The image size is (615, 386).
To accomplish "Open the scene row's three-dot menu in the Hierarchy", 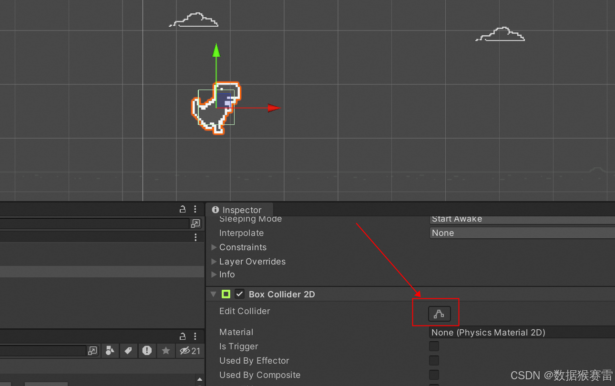I will (195, 237).
